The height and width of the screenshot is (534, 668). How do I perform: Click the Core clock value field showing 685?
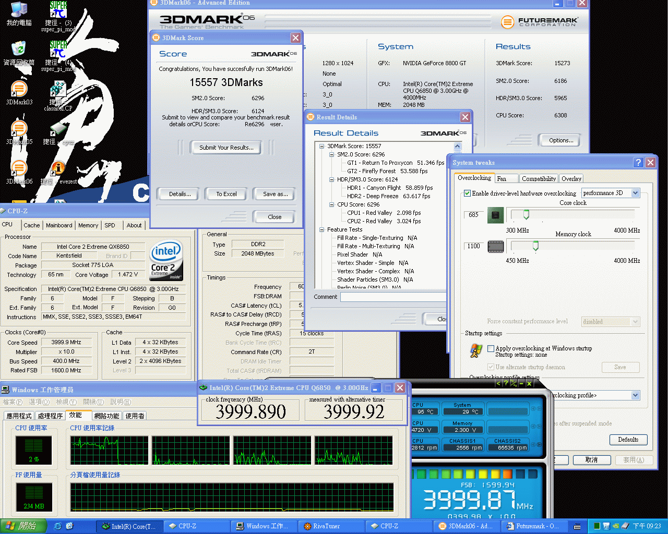pos(474,215)
